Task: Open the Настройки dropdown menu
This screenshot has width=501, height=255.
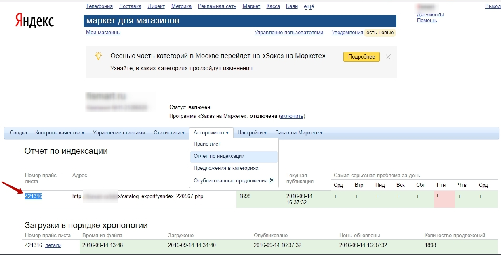Action: click(x=252, y=133)
